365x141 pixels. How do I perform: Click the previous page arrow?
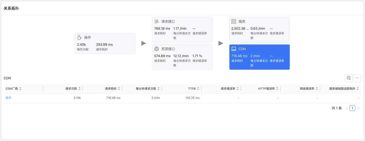pos(346,108)
